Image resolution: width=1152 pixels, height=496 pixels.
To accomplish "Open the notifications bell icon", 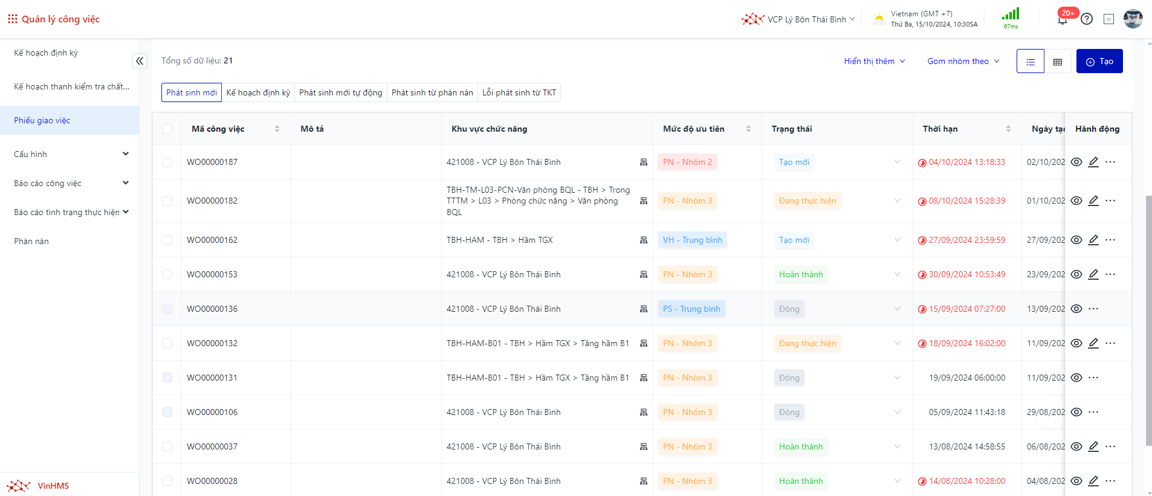I will (1062, 19).
